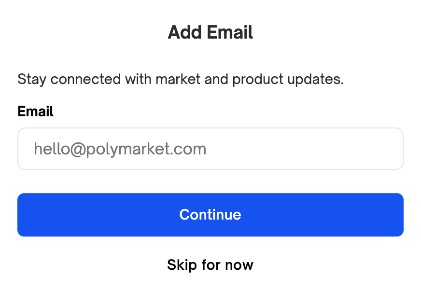Click the Continue button
Screen dimensions: 421x305
[x=210, y=215]
